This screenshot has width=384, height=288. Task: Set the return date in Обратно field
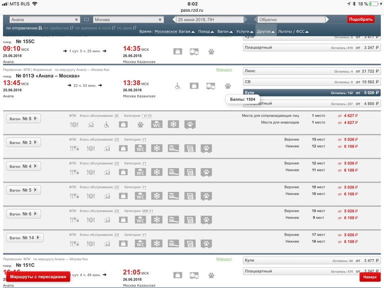pyautogui.click(x=298, y=19)
